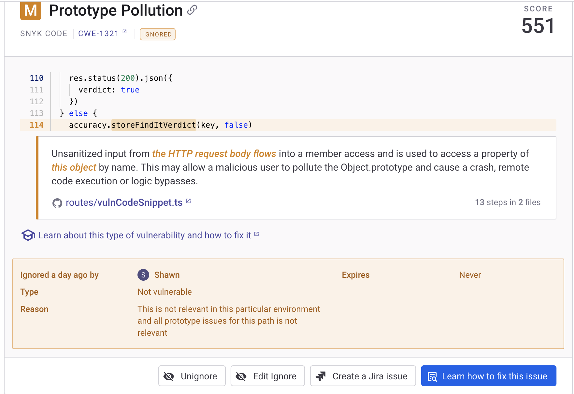Click the graduation cap learn icon
This screenshot has width=574, height=394.
tap(28, 235)
